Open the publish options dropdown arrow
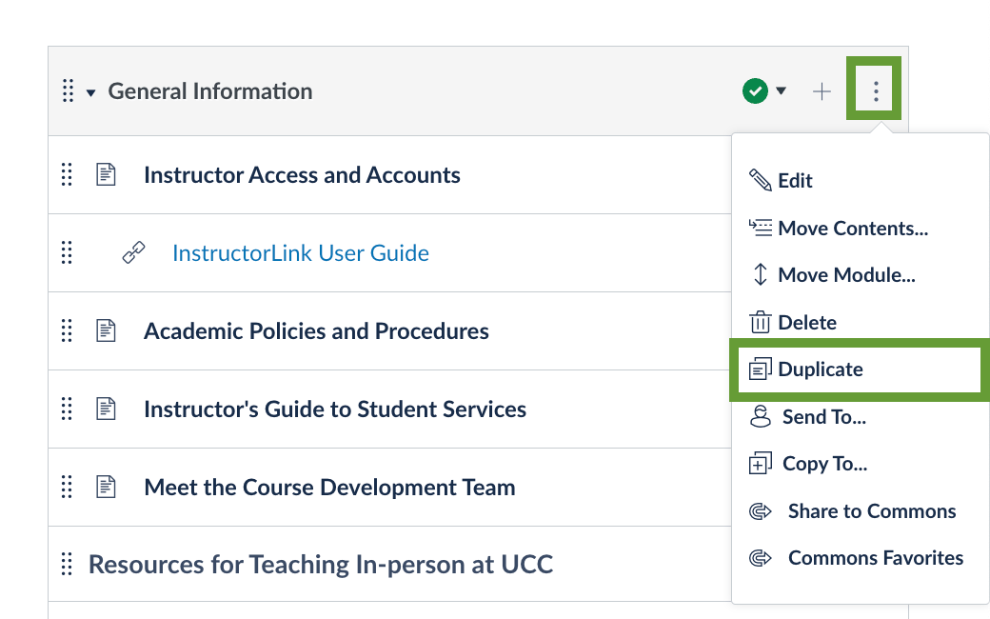 pyautogui.click(x=782, y=91)
